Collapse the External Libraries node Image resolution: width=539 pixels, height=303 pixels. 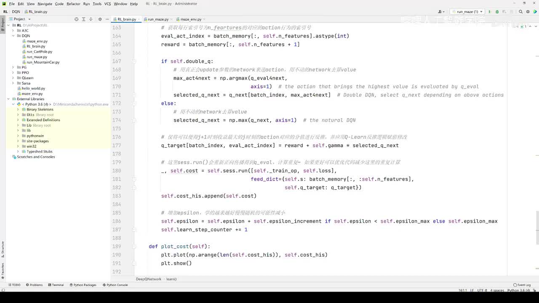coord(8,99)
